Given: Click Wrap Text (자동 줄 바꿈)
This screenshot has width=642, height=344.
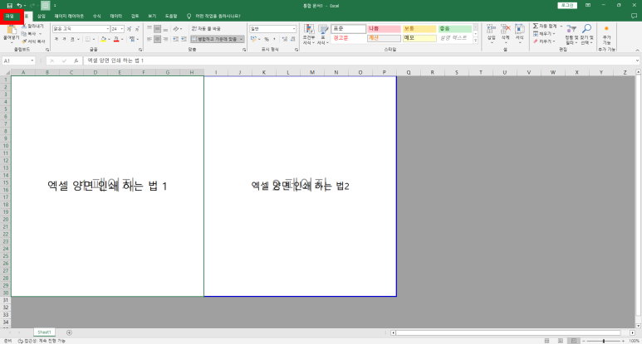Looking at the screenshot, I should [206, 29].
